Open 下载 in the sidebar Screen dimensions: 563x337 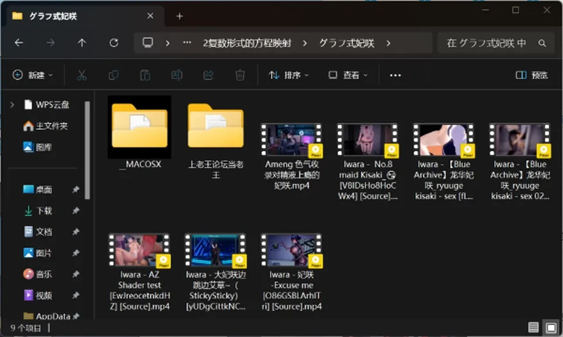[38, 211]
